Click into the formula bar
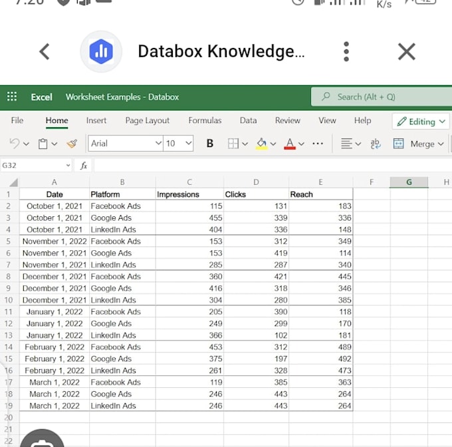 (273, 165)
